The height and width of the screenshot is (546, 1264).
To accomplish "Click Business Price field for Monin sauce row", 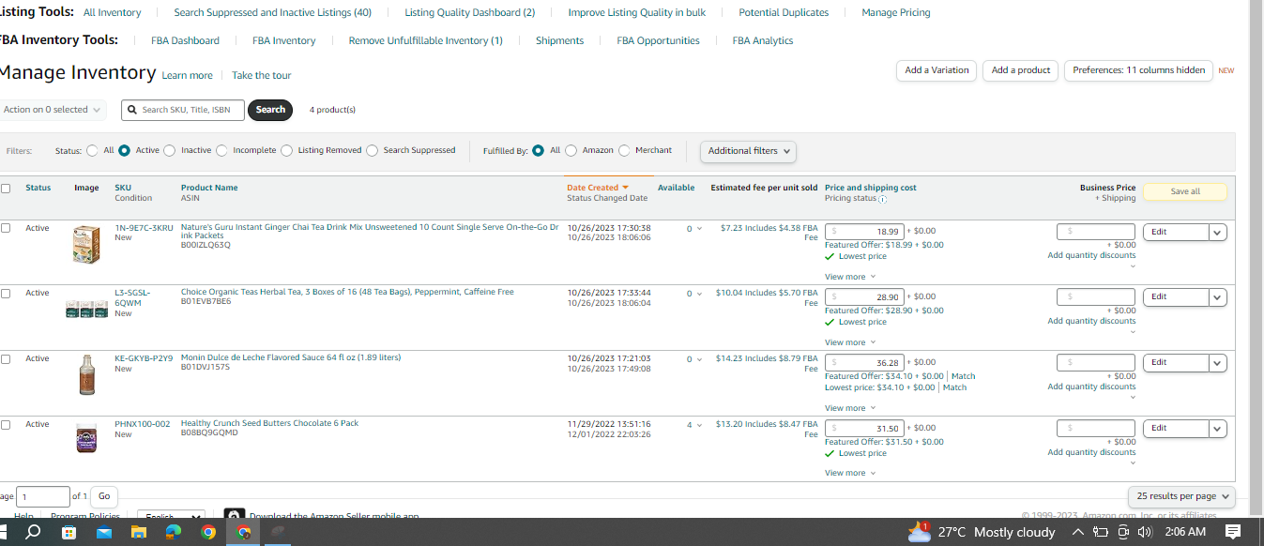I will [1096, 362].
